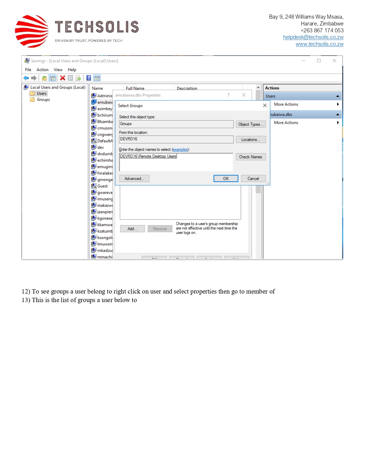Select the jeanpierr user row
The width and height of the screenshot is (365, 472).
click(x=102, y=212)
